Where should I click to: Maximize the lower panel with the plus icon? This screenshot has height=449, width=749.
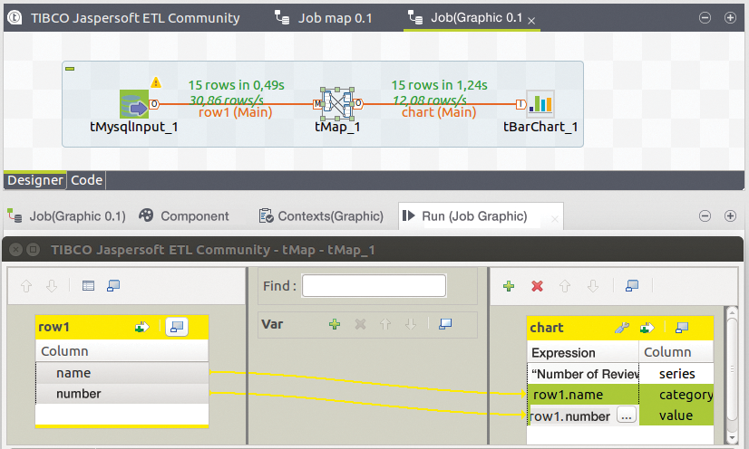pyautogui.click(x=730, y=216)
